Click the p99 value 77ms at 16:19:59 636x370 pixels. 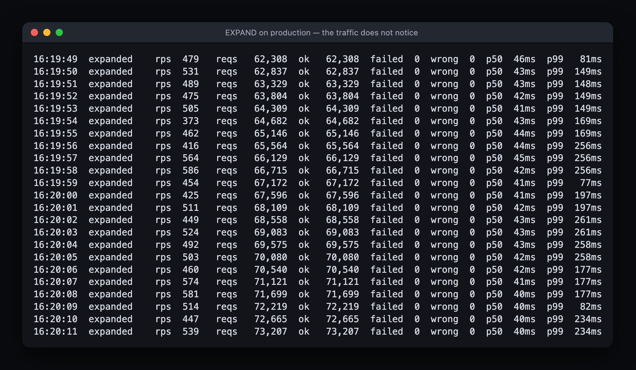click(590, 183)
